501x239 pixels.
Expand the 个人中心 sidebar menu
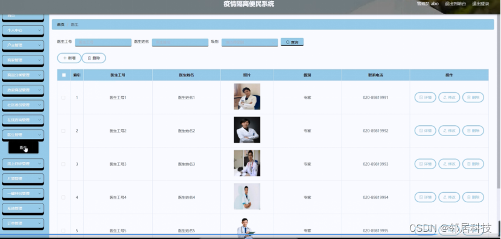click(x=23, y=31)
